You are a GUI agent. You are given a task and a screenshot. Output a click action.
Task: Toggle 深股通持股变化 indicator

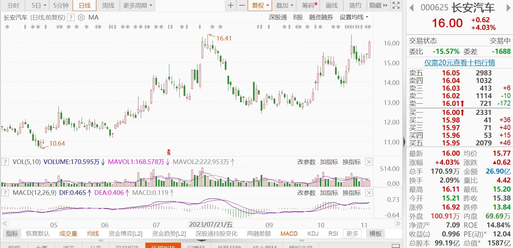tap(216, 234)
